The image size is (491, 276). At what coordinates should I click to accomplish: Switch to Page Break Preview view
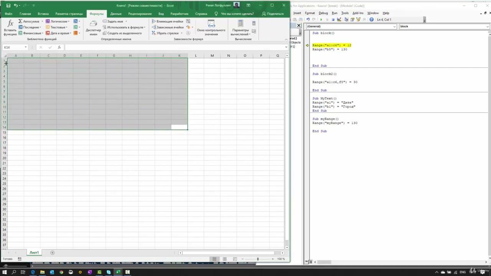click(x=235, y=259)
